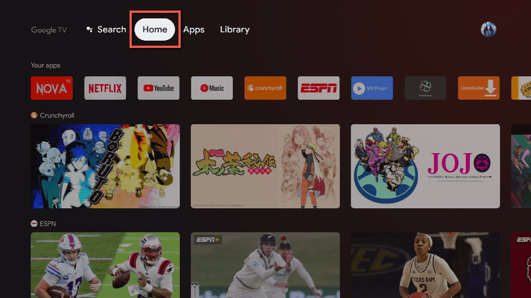The image size is (531, 298).
Task: Switch to the Library tab
Action: (x=235, y=30)
